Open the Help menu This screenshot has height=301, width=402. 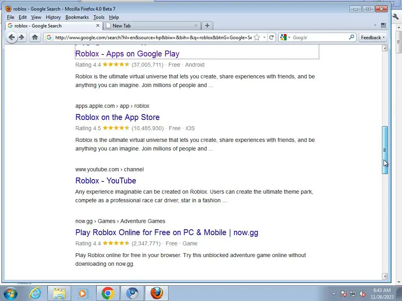[114, 17]
